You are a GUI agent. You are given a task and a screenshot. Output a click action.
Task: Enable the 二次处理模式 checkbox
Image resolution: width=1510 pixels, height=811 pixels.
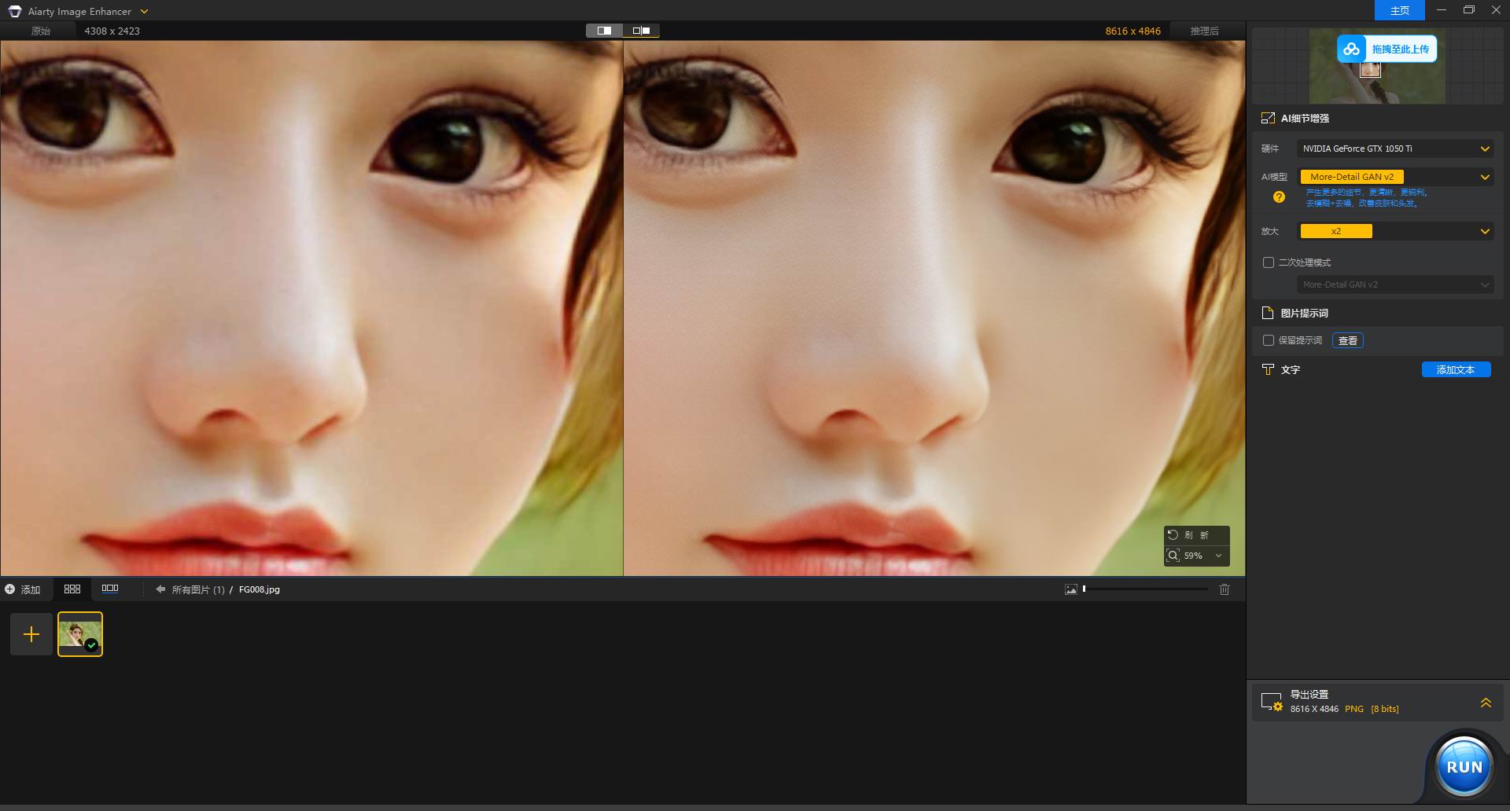[1268, 262]
